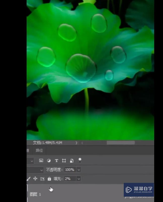
Task: Toggle the layer filtering on/off switch
Action: [x=80, y=160]
